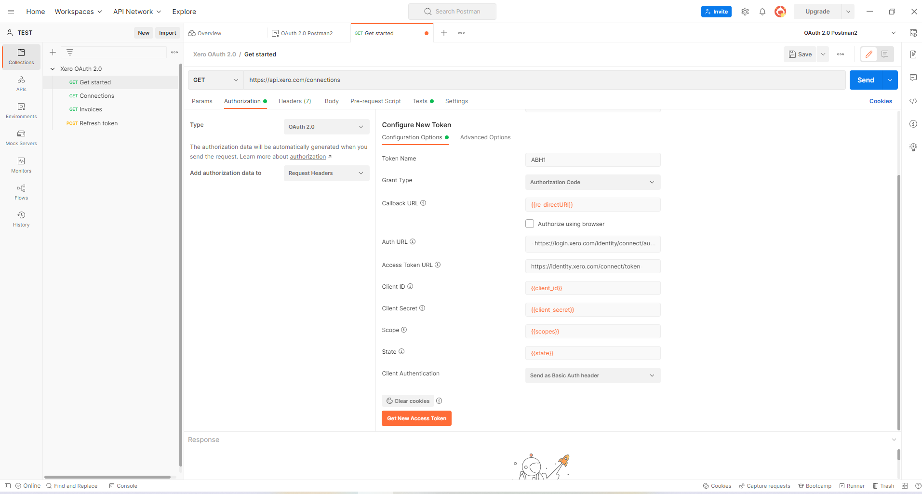
Task: Switch to comment mode icon
Action: click(x=885, y=54)
